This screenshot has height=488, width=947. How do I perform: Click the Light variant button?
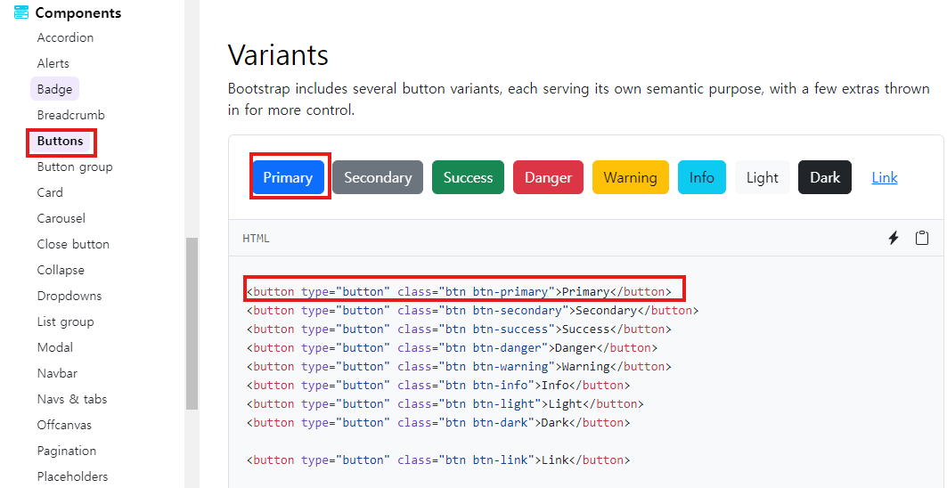763,177
